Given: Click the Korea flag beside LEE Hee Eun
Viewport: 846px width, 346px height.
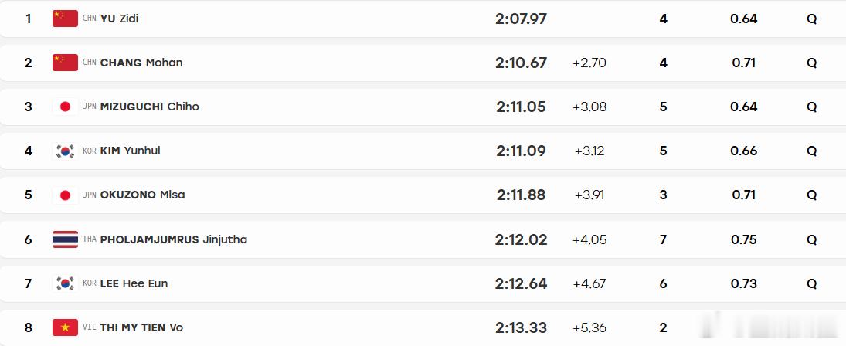Looking at the screenshot, I should 65,283.
